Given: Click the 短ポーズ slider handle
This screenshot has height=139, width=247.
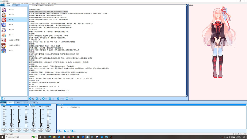Looking at the screenshot, I should (33, 124).
